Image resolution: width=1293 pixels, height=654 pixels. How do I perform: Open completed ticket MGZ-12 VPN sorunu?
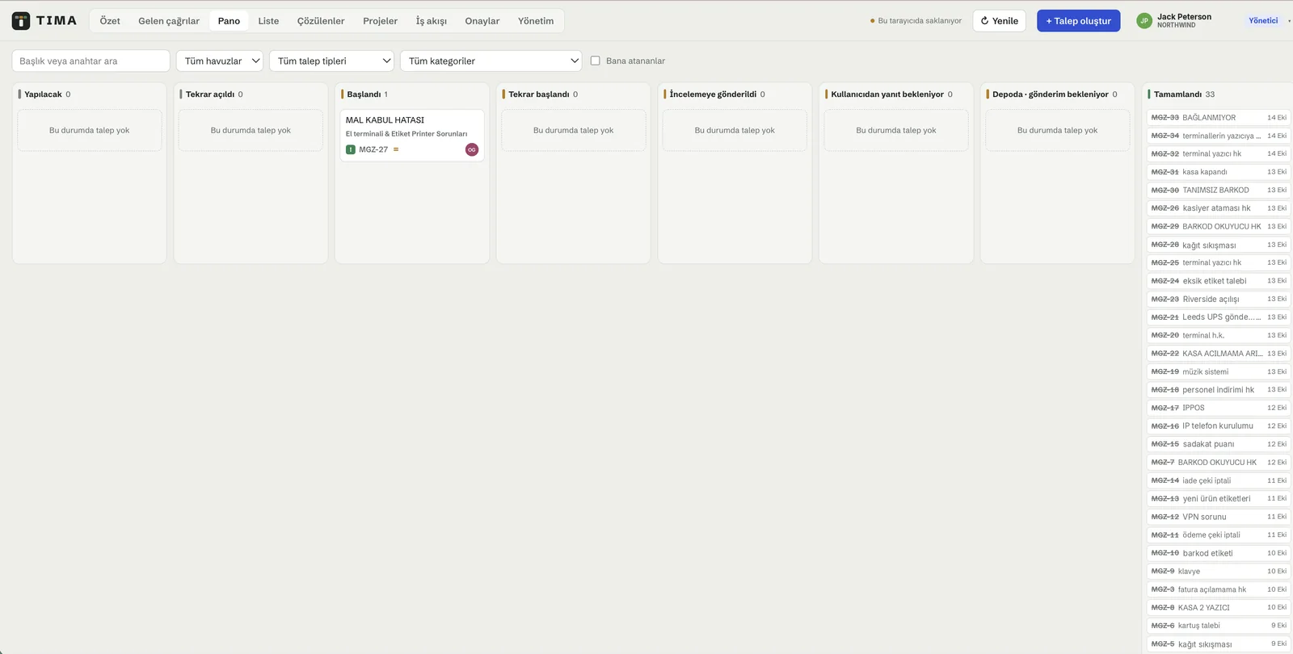click(1219, 517)
